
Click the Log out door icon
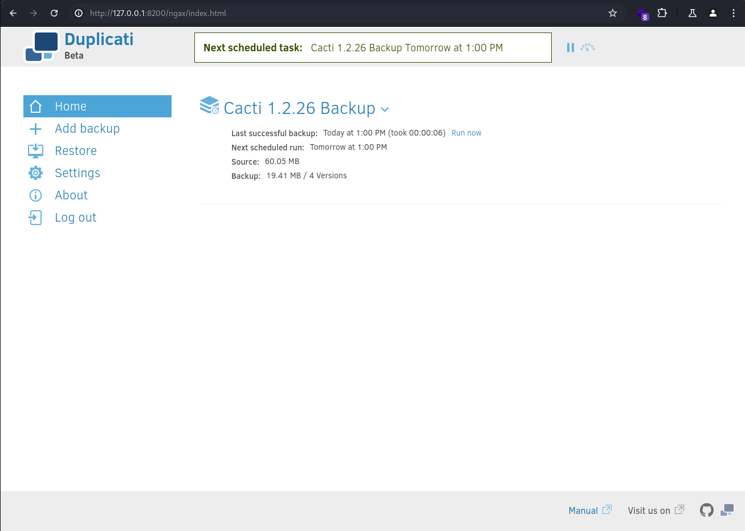(x=35, y=218)
